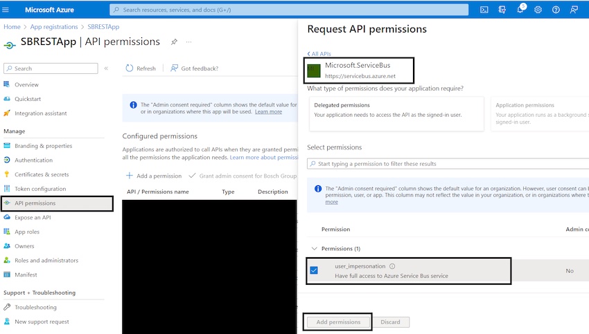
Task: Open Troubleshooting in the sidebar
Action: pyautogui.click(x=35, y=307)
